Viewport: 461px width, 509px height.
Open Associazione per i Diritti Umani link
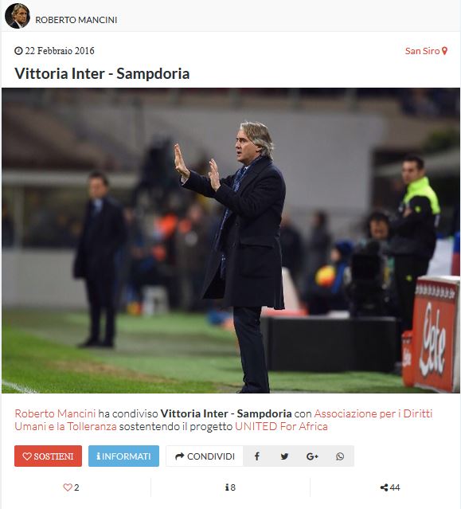pyautogui.click(x=224, y=420)
